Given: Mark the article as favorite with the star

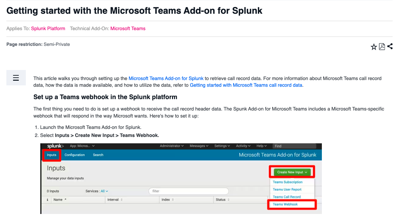Looking at the screenshot, I should (374, 47).
